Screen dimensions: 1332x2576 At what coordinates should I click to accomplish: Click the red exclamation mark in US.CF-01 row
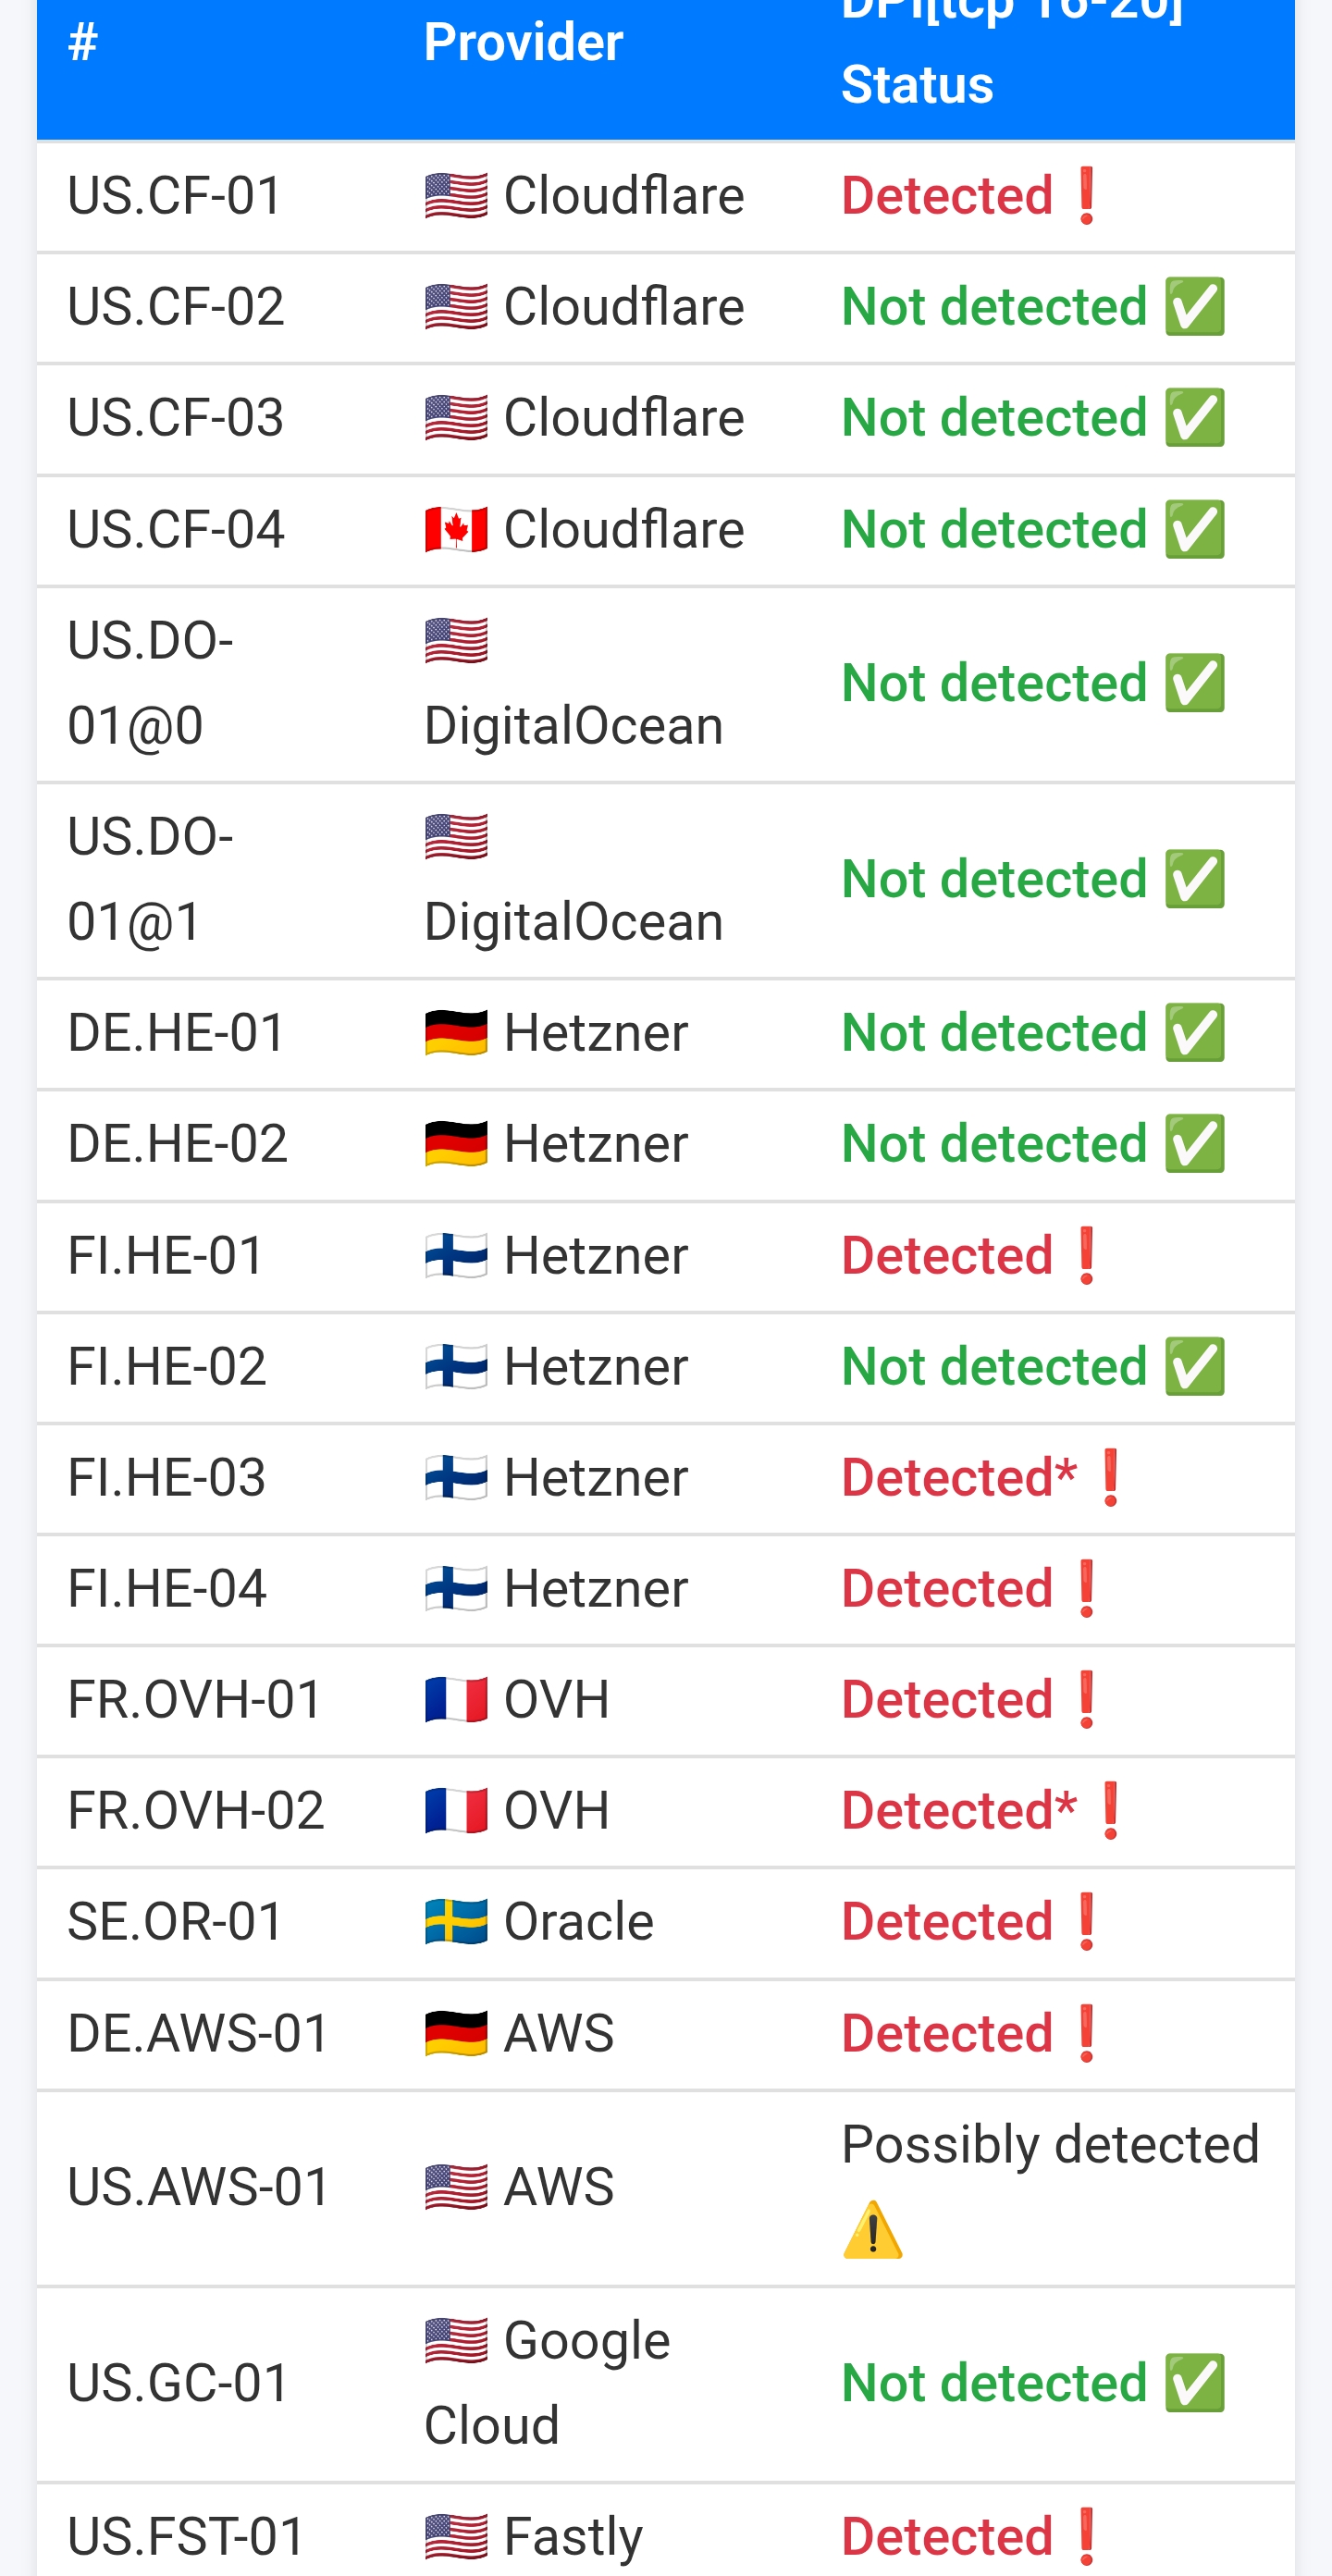pos(1087,196)
